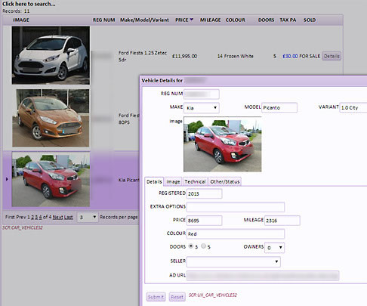The image size is (367, 306).
Task: Click the SCR:UX_CAR_VEHICLES2 label
Action: point(213,295)
